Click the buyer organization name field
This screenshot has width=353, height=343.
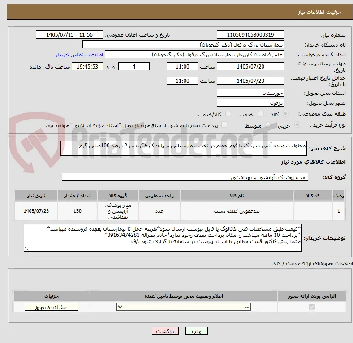[183, 45]
